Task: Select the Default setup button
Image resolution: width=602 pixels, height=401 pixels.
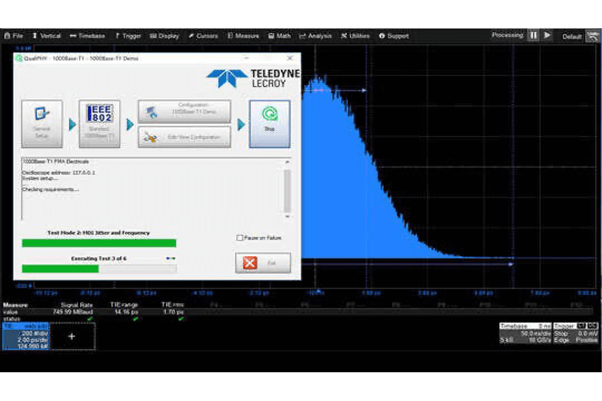Action: point(571,36)
